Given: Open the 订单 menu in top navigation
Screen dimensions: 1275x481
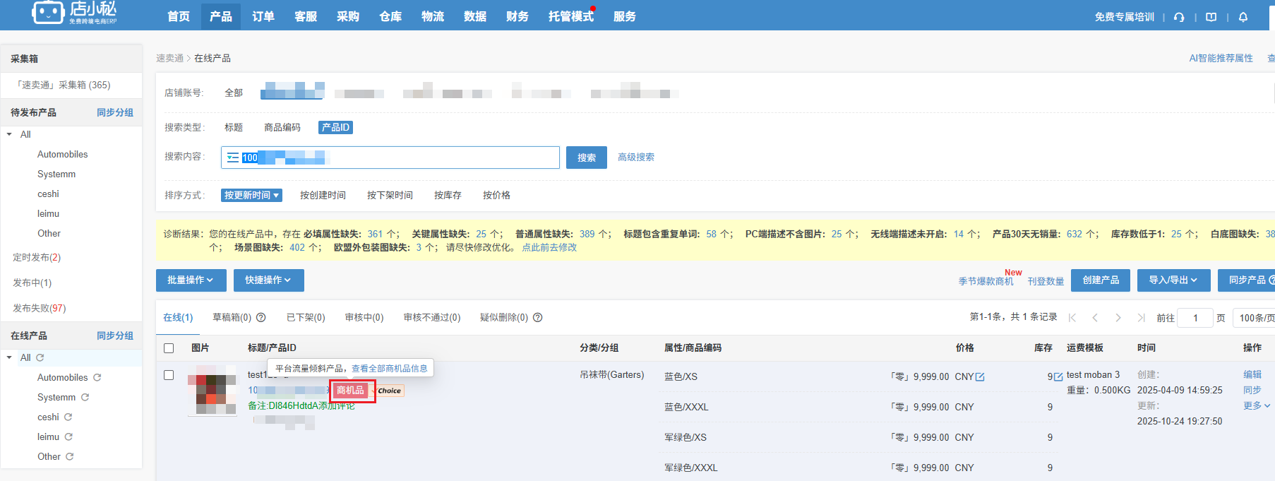Looking at the screenshot, I should pos(263,16).
